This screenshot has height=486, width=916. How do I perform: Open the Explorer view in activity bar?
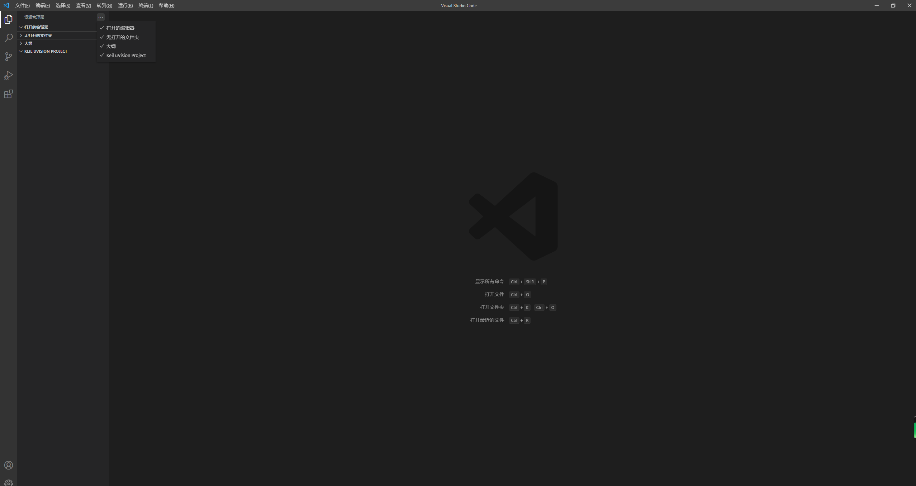tap(9, 19)
